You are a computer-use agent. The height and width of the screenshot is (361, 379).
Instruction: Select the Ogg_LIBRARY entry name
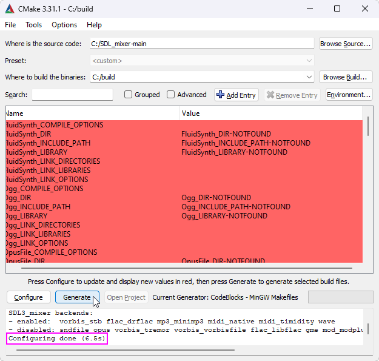click(x=27, y=216)
